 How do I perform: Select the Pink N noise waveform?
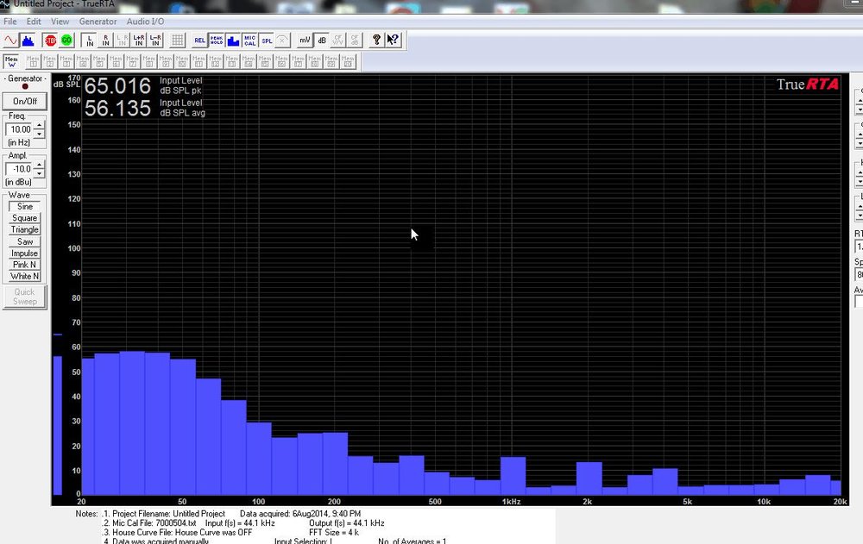point(25,265)
